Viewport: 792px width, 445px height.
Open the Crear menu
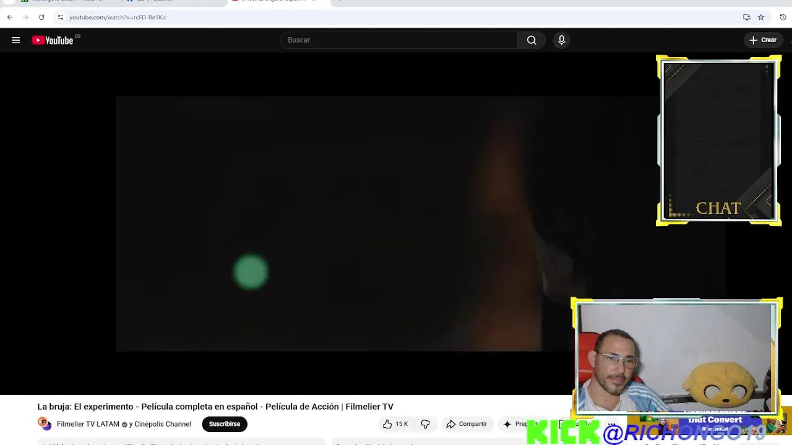[762, 40]
